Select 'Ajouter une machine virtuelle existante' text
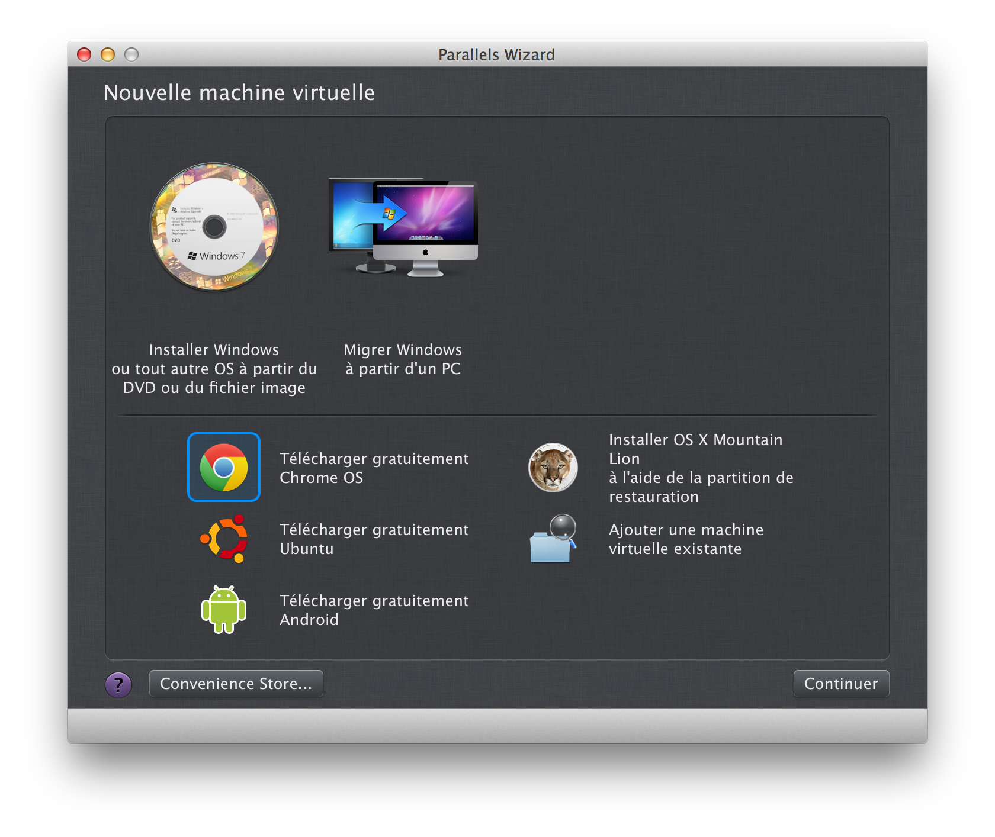 (x=686, y=539)
